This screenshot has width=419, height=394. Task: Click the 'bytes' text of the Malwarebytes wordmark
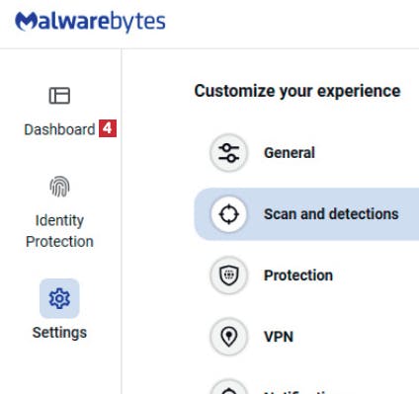pyautogui.click(x=137, y=23)
